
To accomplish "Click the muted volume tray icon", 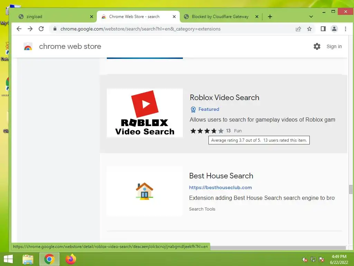I will (305, 259).
